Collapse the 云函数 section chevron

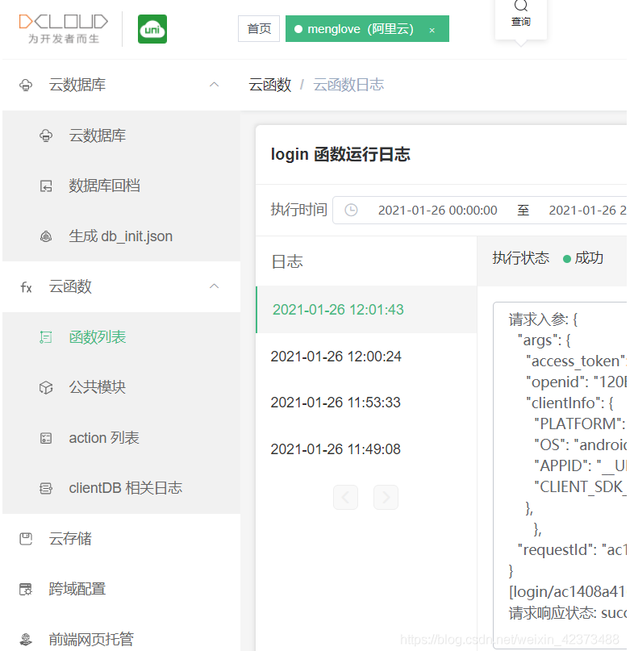(214, 286)
